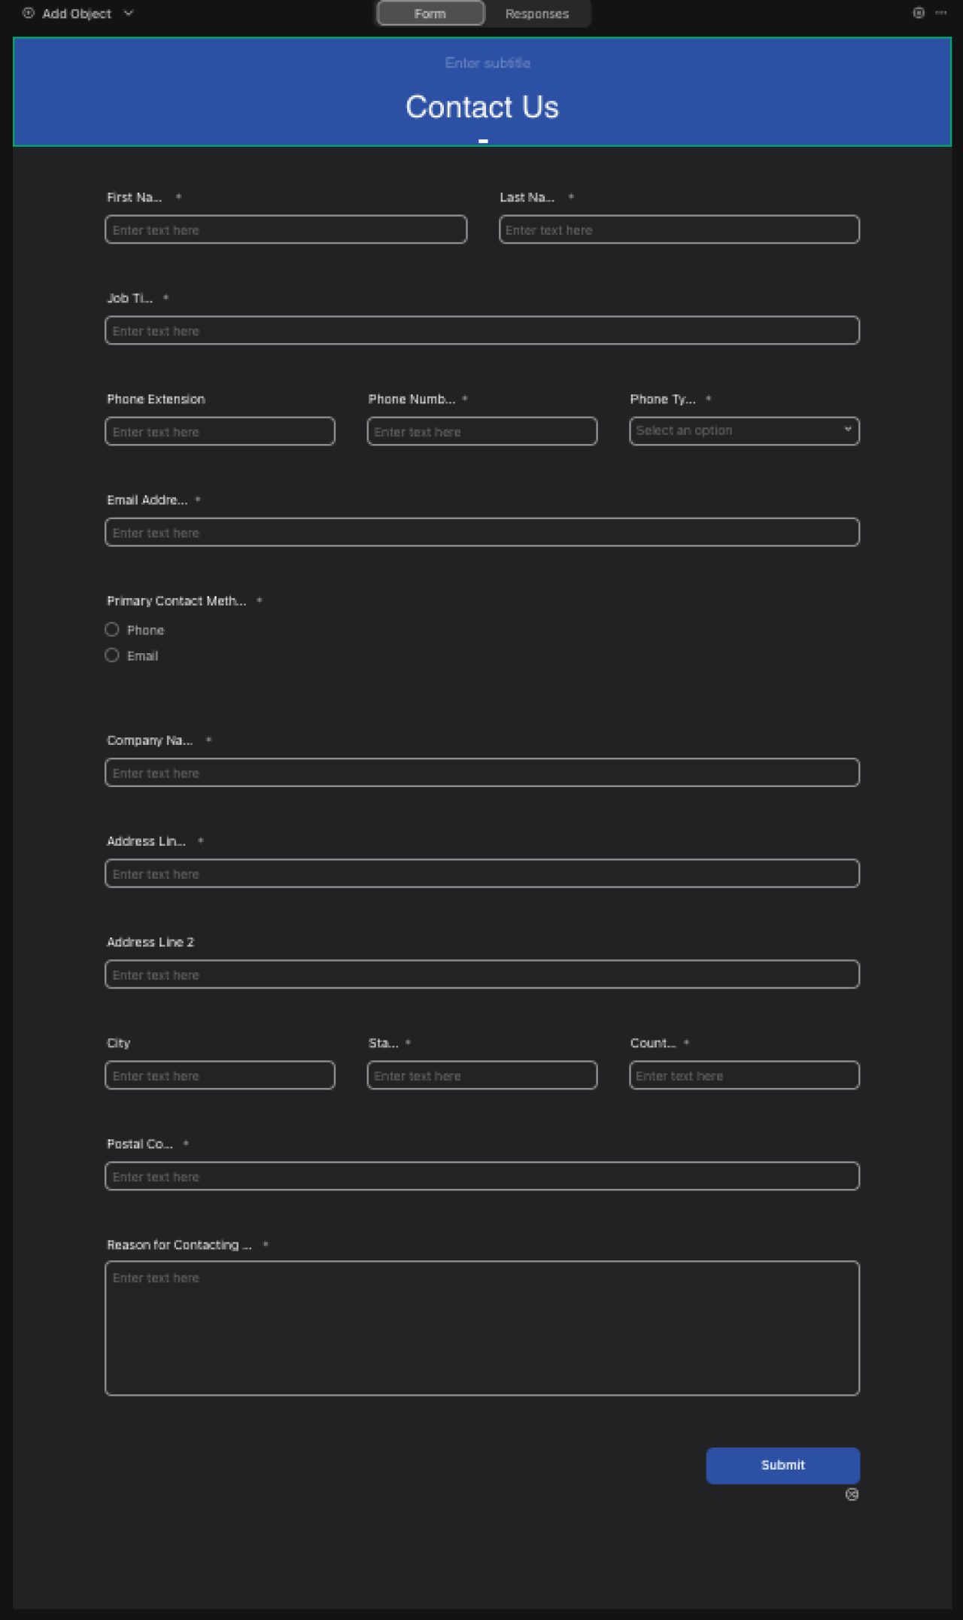
Task: Click the Company Name text field
Action: 482,773
